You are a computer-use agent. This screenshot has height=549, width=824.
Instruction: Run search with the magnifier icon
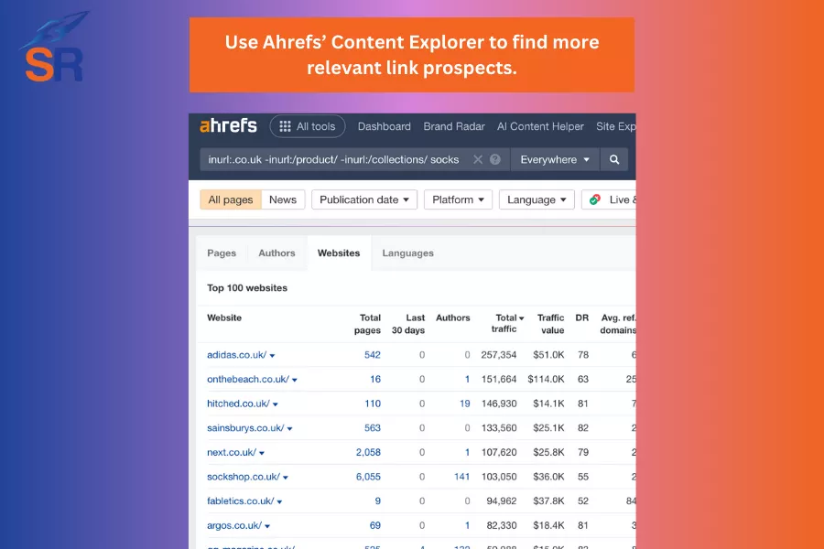tap(614, 160)
